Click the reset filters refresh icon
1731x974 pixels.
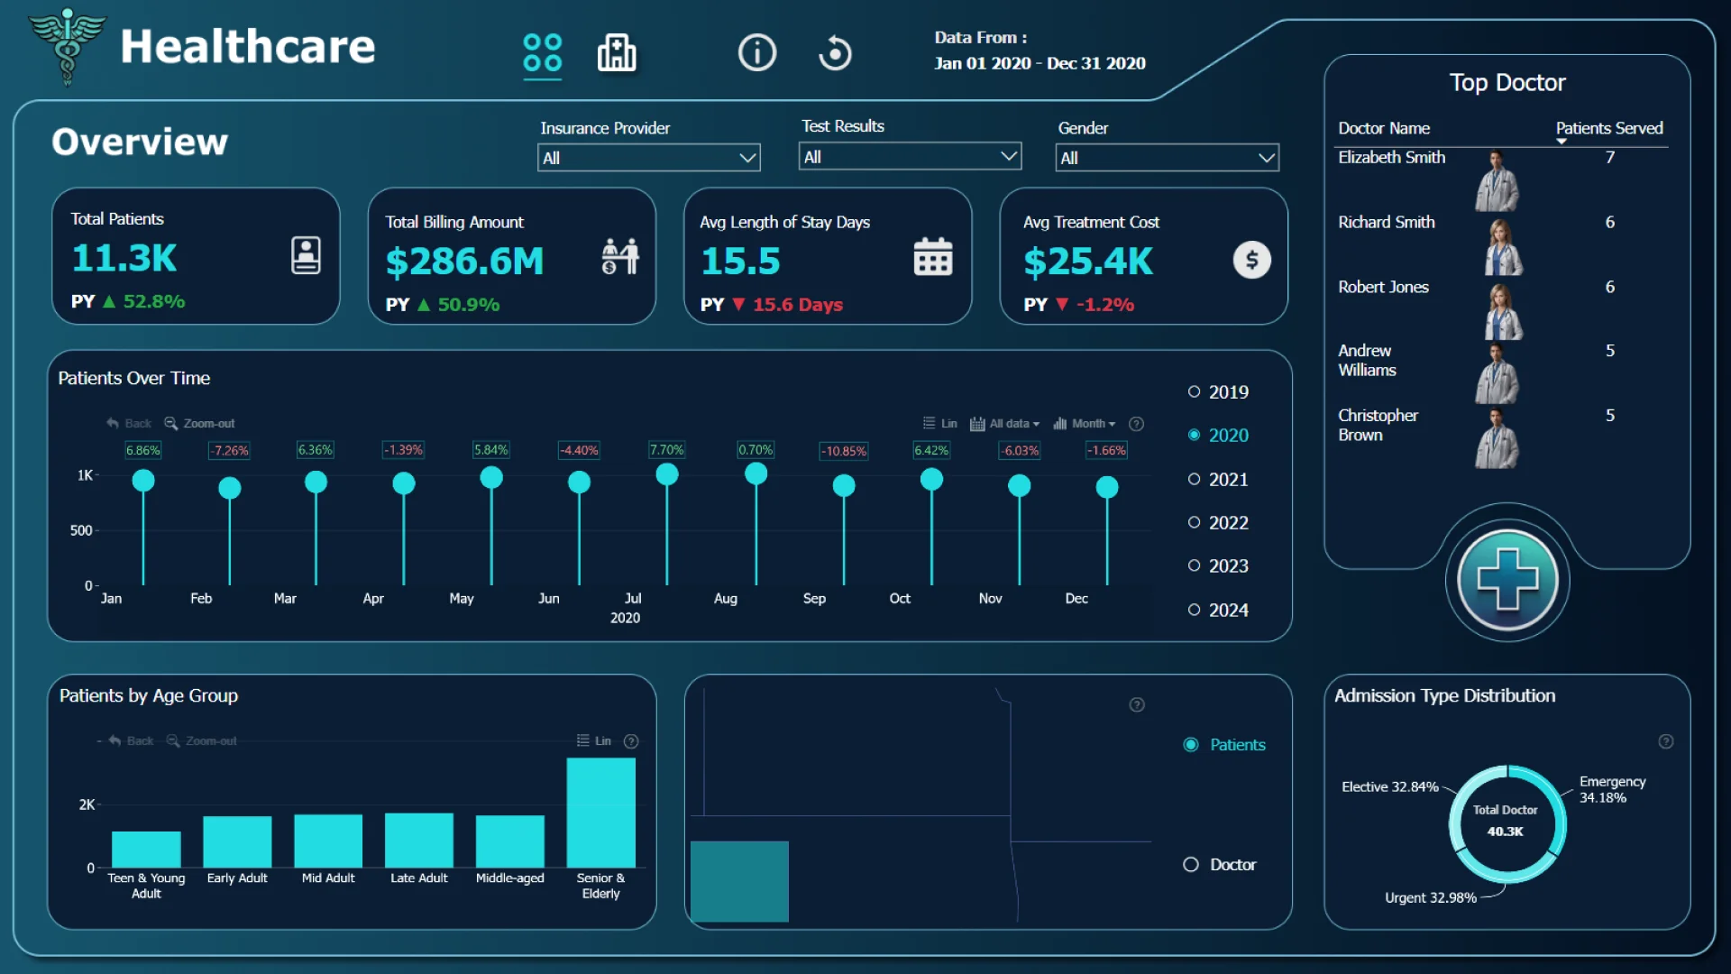pos(835,53)
